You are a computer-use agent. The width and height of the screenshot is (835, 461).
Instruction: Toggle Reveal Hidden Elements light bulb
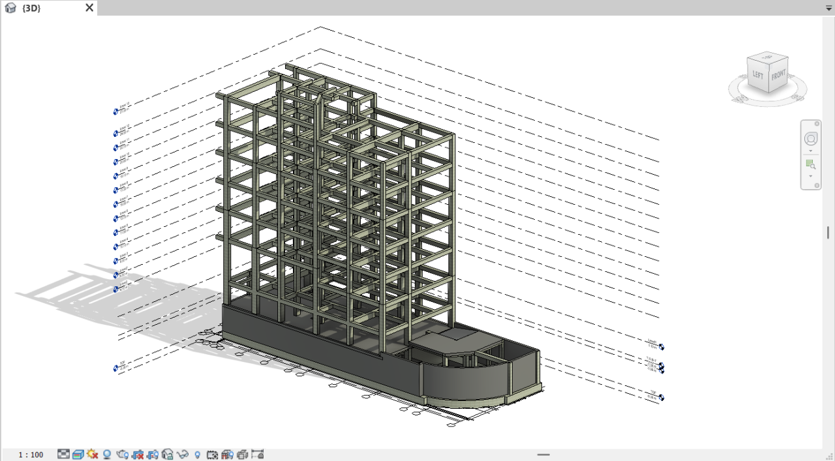[x=198, y=454]
